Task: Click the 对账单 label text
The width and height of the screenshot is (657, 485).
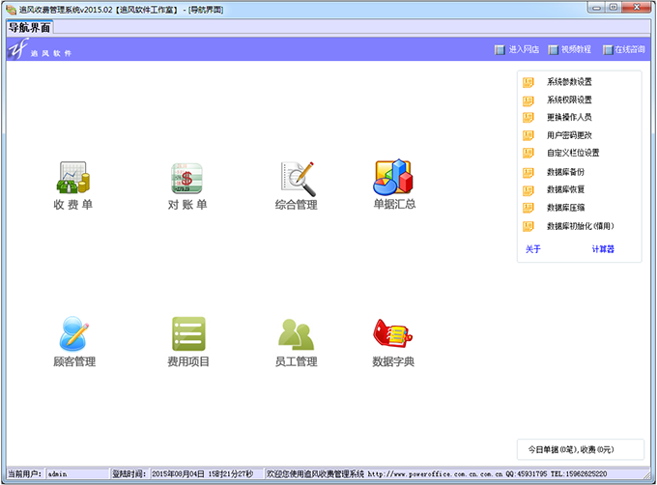Action: (187, 205)
